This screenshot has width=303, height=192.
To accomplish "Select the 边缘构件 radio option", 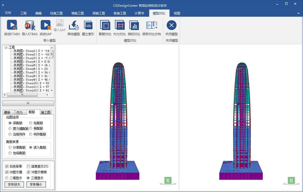I will (x=10, y=134).
